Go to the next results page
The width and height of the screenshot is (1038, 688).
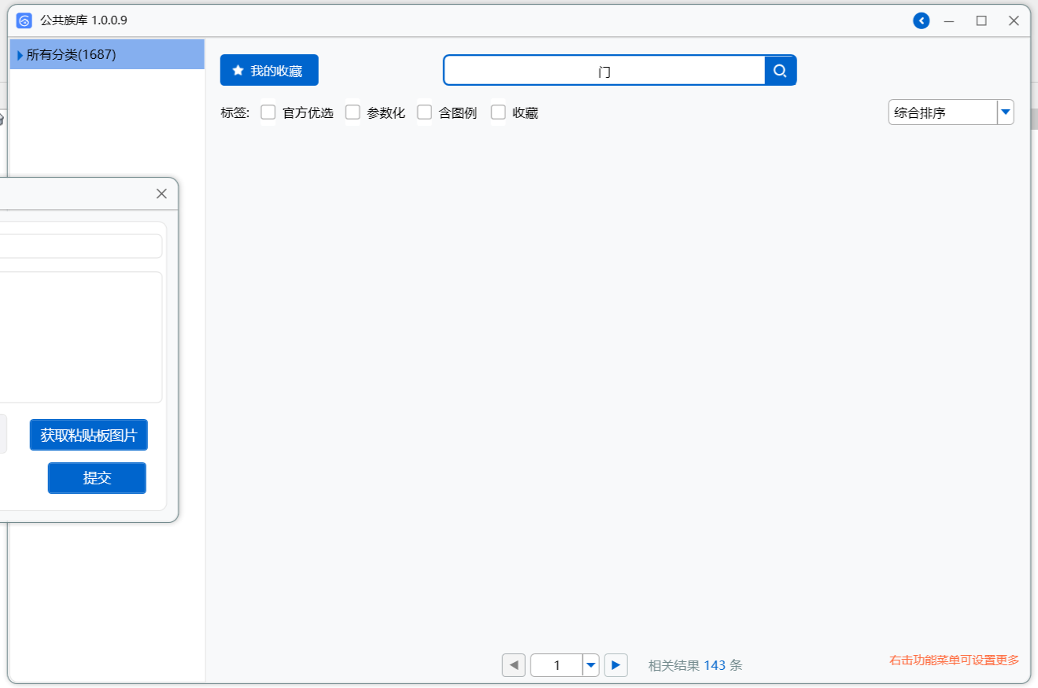tap(616, 665)
